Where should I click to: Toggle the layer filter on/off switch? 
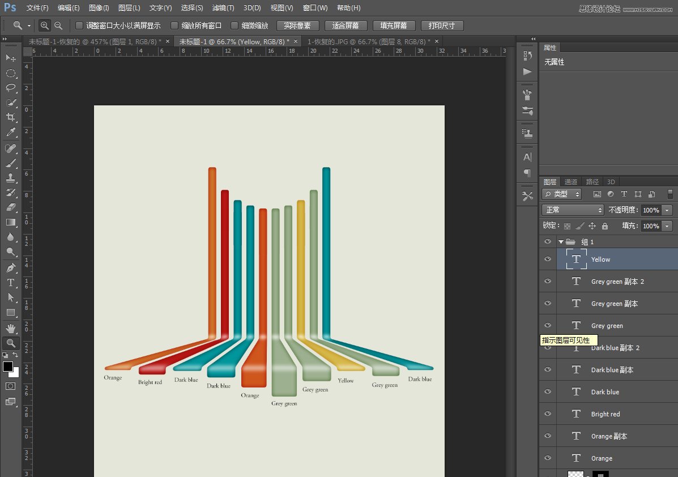pyautogui.click(x=670, y=194)
